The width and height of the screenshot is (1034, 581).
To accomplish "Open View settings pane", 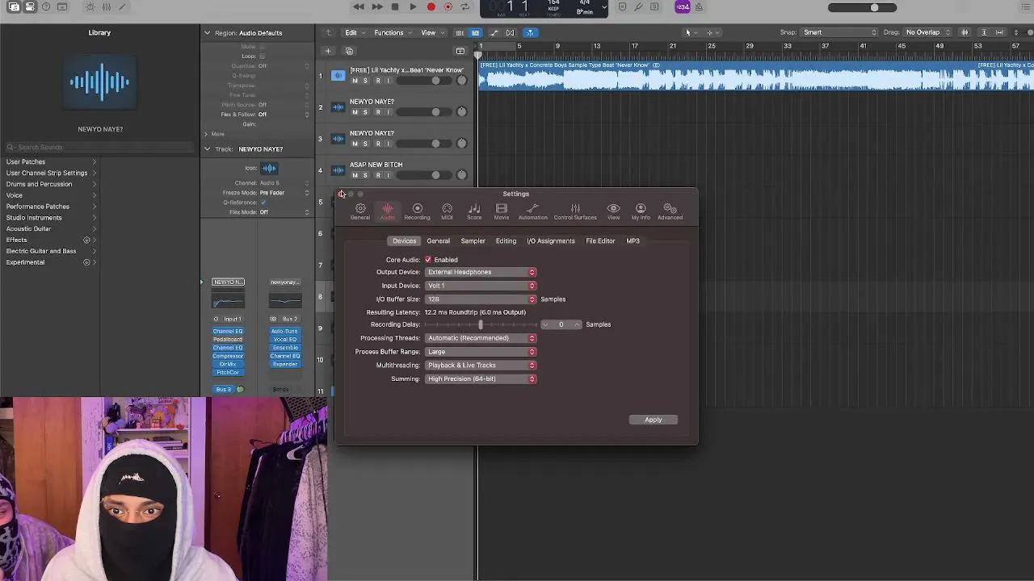I will (613, 211).
